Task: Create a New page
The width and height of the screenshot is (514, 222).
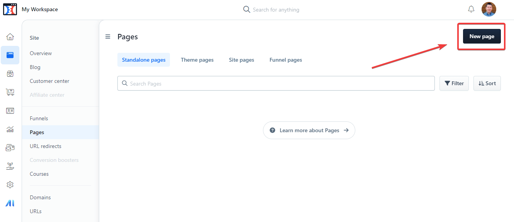Action: (x=482, y=36)
